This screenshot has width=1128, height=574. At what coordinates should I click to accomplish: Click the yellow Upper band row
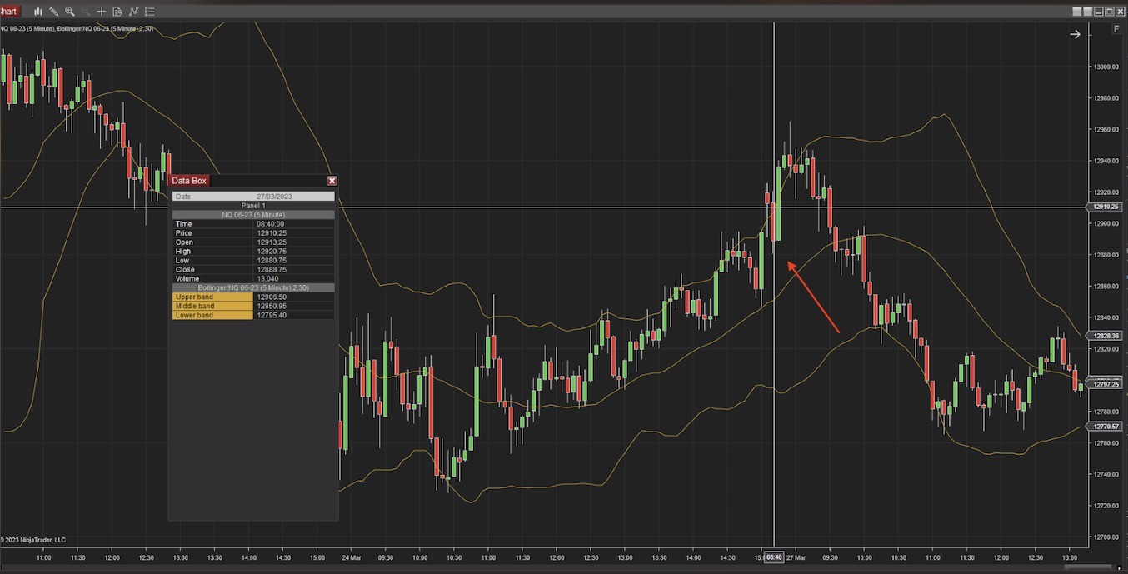click(x=212, y=297)
